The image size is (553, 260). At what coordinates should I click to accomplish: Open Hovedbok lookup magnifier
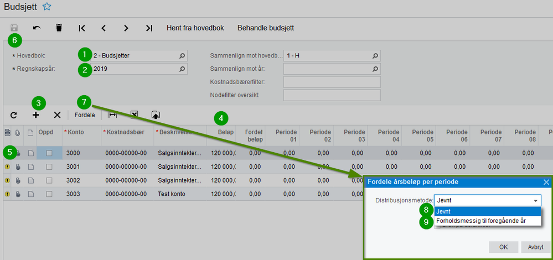tap(182, 56)
